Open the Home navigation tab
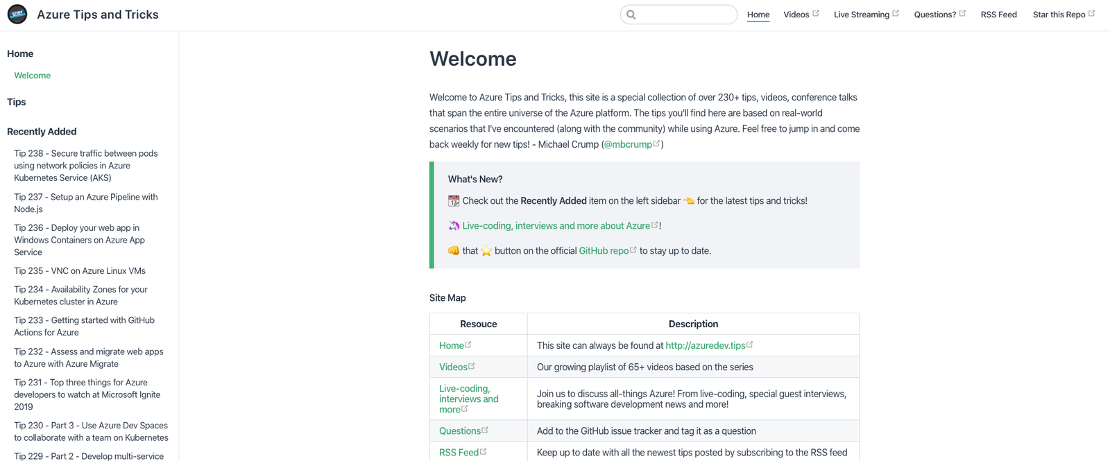This screenshot has height=461, width=1110. click(x=758, y=15)
